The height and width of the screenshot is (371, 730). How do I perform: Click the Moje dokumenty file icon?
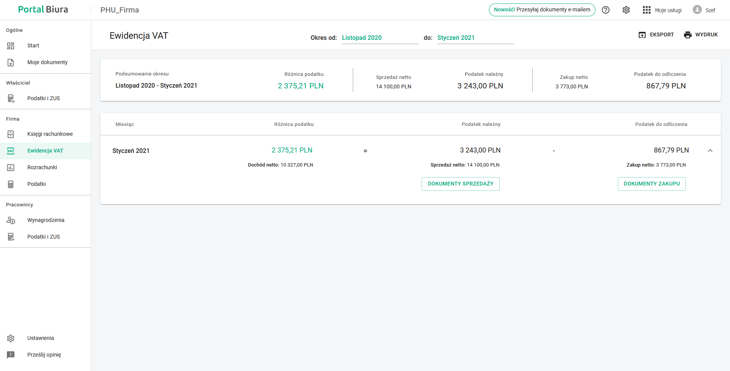click(x=11, y=63)
